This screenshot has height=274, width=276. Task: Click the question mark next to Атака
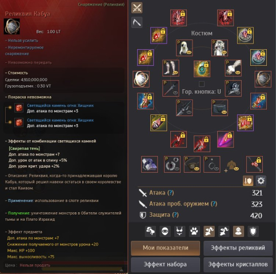tap(170, 193)
